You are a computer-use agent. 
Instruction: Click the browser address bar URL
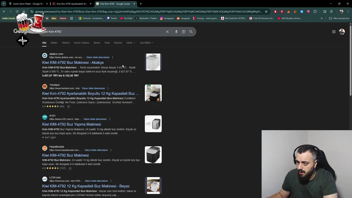point(148,12)
